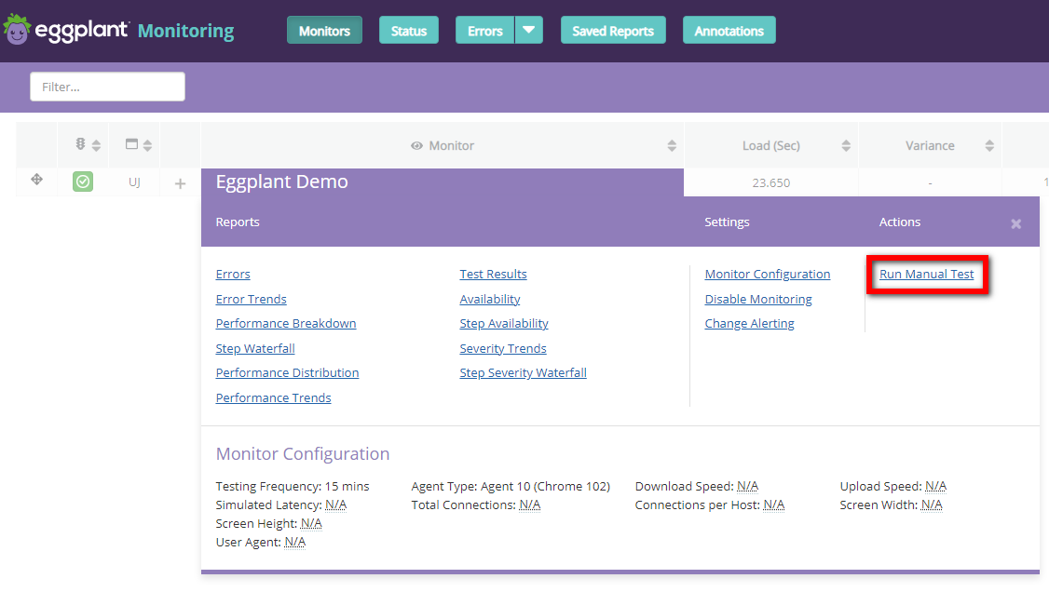Open the Test Results report

(x=493, y=274)
